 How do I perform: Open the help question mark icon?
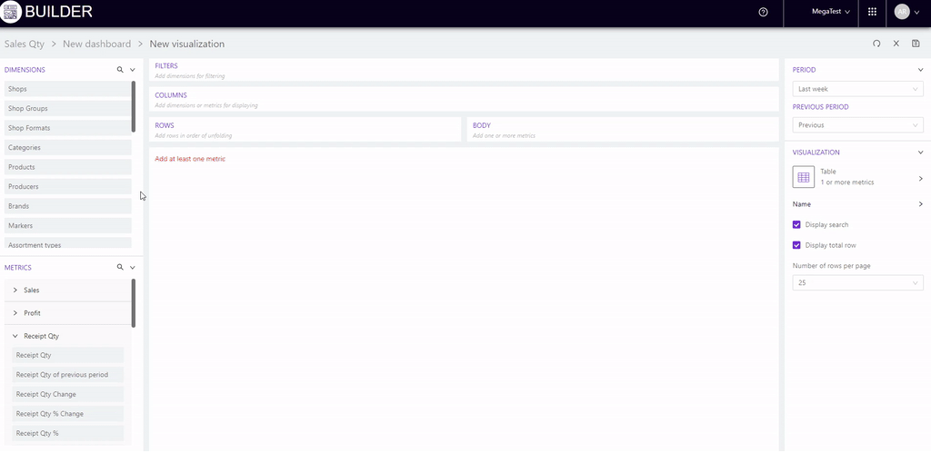click(763, 12)
